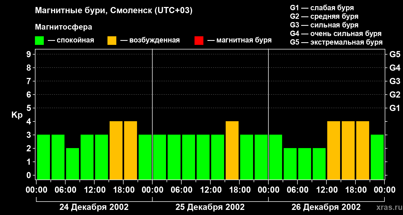Screen dimensions: 403x215
Task: Click the '26 Декабря 2002' date label
Action: point(326,207)
